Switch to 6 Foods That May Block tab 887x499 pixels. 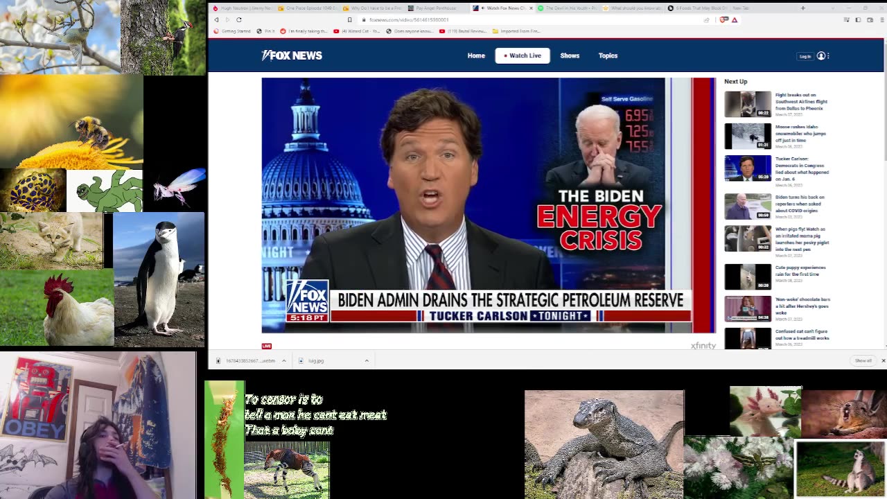697,8
